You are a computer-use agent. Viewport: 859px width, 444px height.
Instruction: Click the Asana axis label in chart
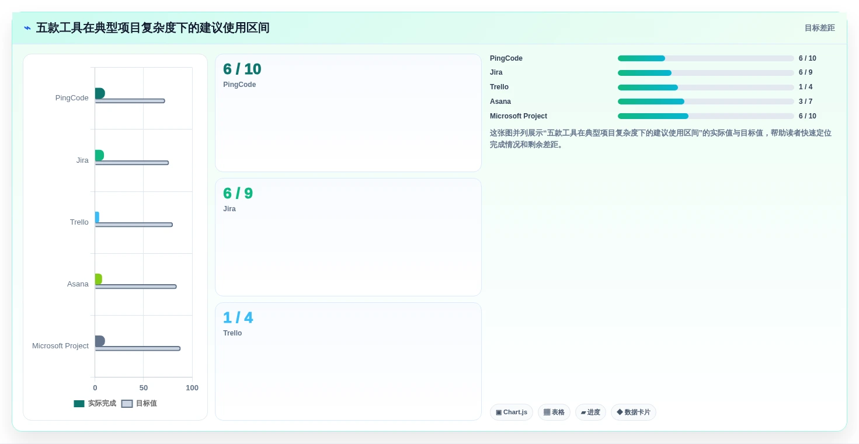tap(78, 284)
